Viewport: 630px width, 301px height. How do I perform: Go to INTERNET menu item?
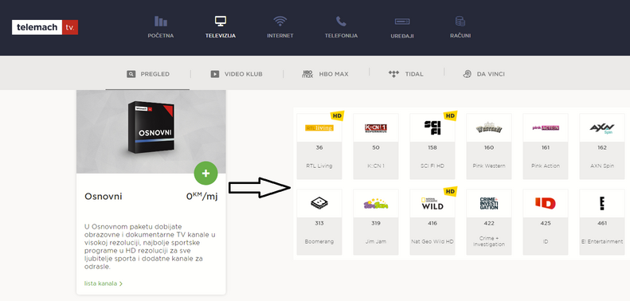point(280,36)
